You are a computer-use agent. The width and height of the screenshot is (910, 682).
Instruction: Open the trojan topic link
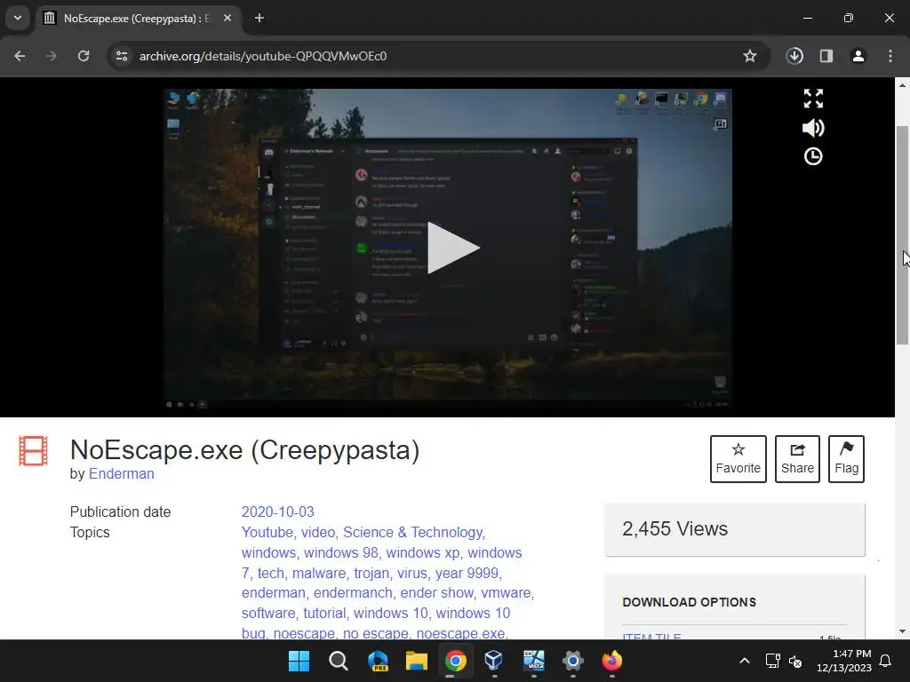coord(371,573)
